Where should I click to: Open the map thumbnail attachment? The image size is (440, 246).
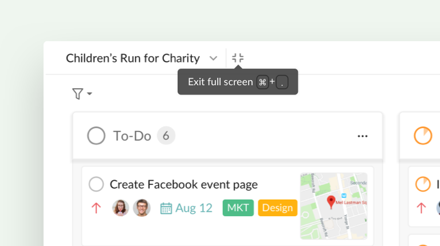coord(333,206)
